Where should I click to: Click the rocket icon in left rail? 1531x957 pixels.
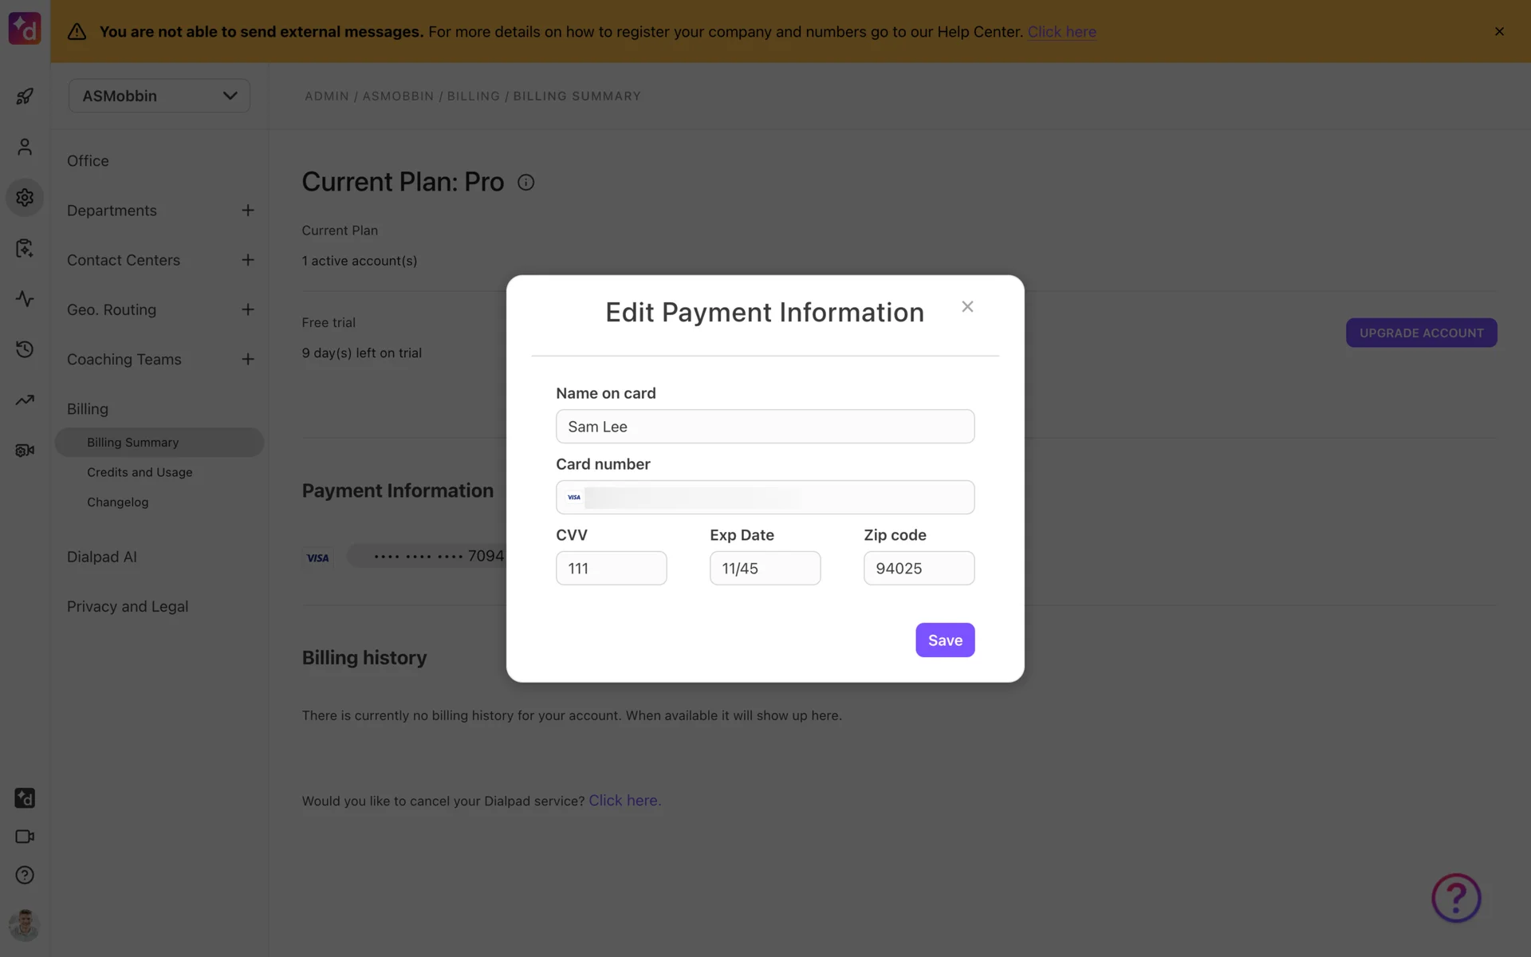click(x=25, y=96)
